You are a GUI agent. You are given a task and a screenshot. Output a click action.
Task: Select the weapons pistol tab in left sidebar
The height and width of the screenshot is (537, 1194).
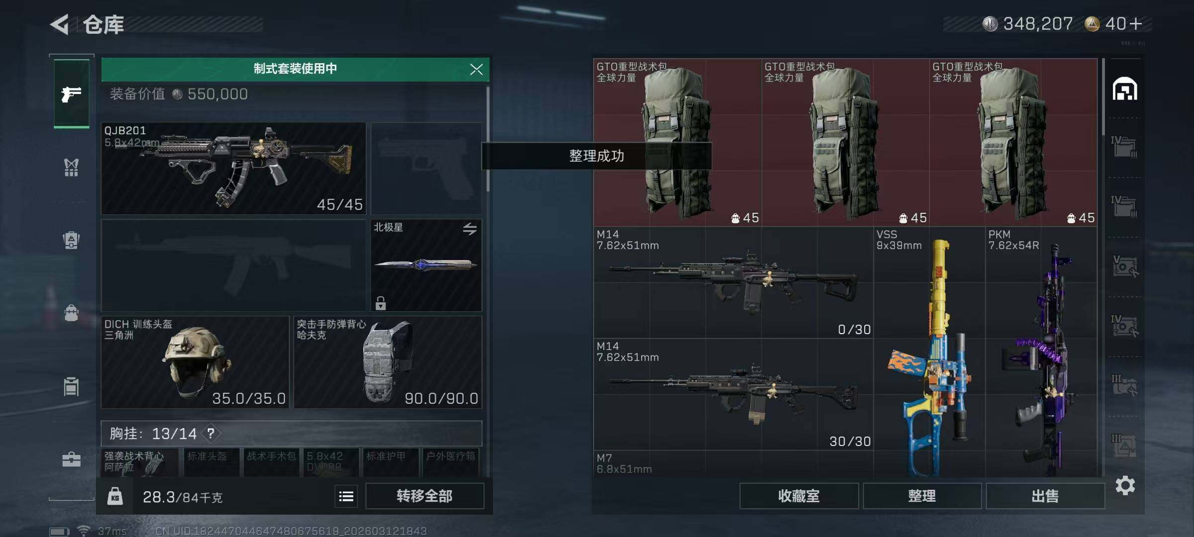(x=72, y=93)
